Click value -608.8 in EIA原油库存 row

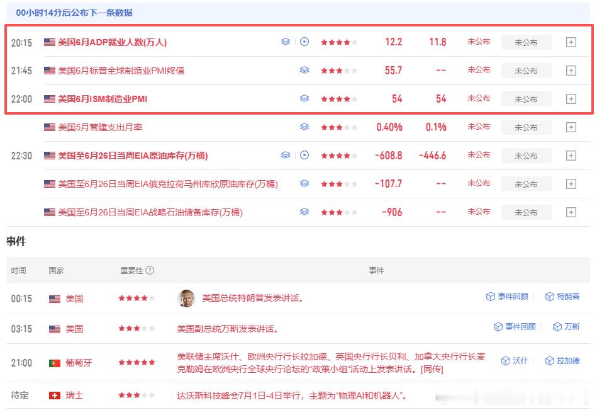(388, 155)
